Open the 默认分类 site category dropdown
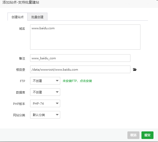The width and height of the screenshot is (158, 142). (45, 115)
